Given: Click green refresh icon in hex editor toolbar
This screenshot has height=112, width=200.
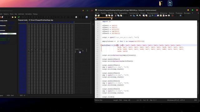Looking at the screenshot, I should point(19,17).
